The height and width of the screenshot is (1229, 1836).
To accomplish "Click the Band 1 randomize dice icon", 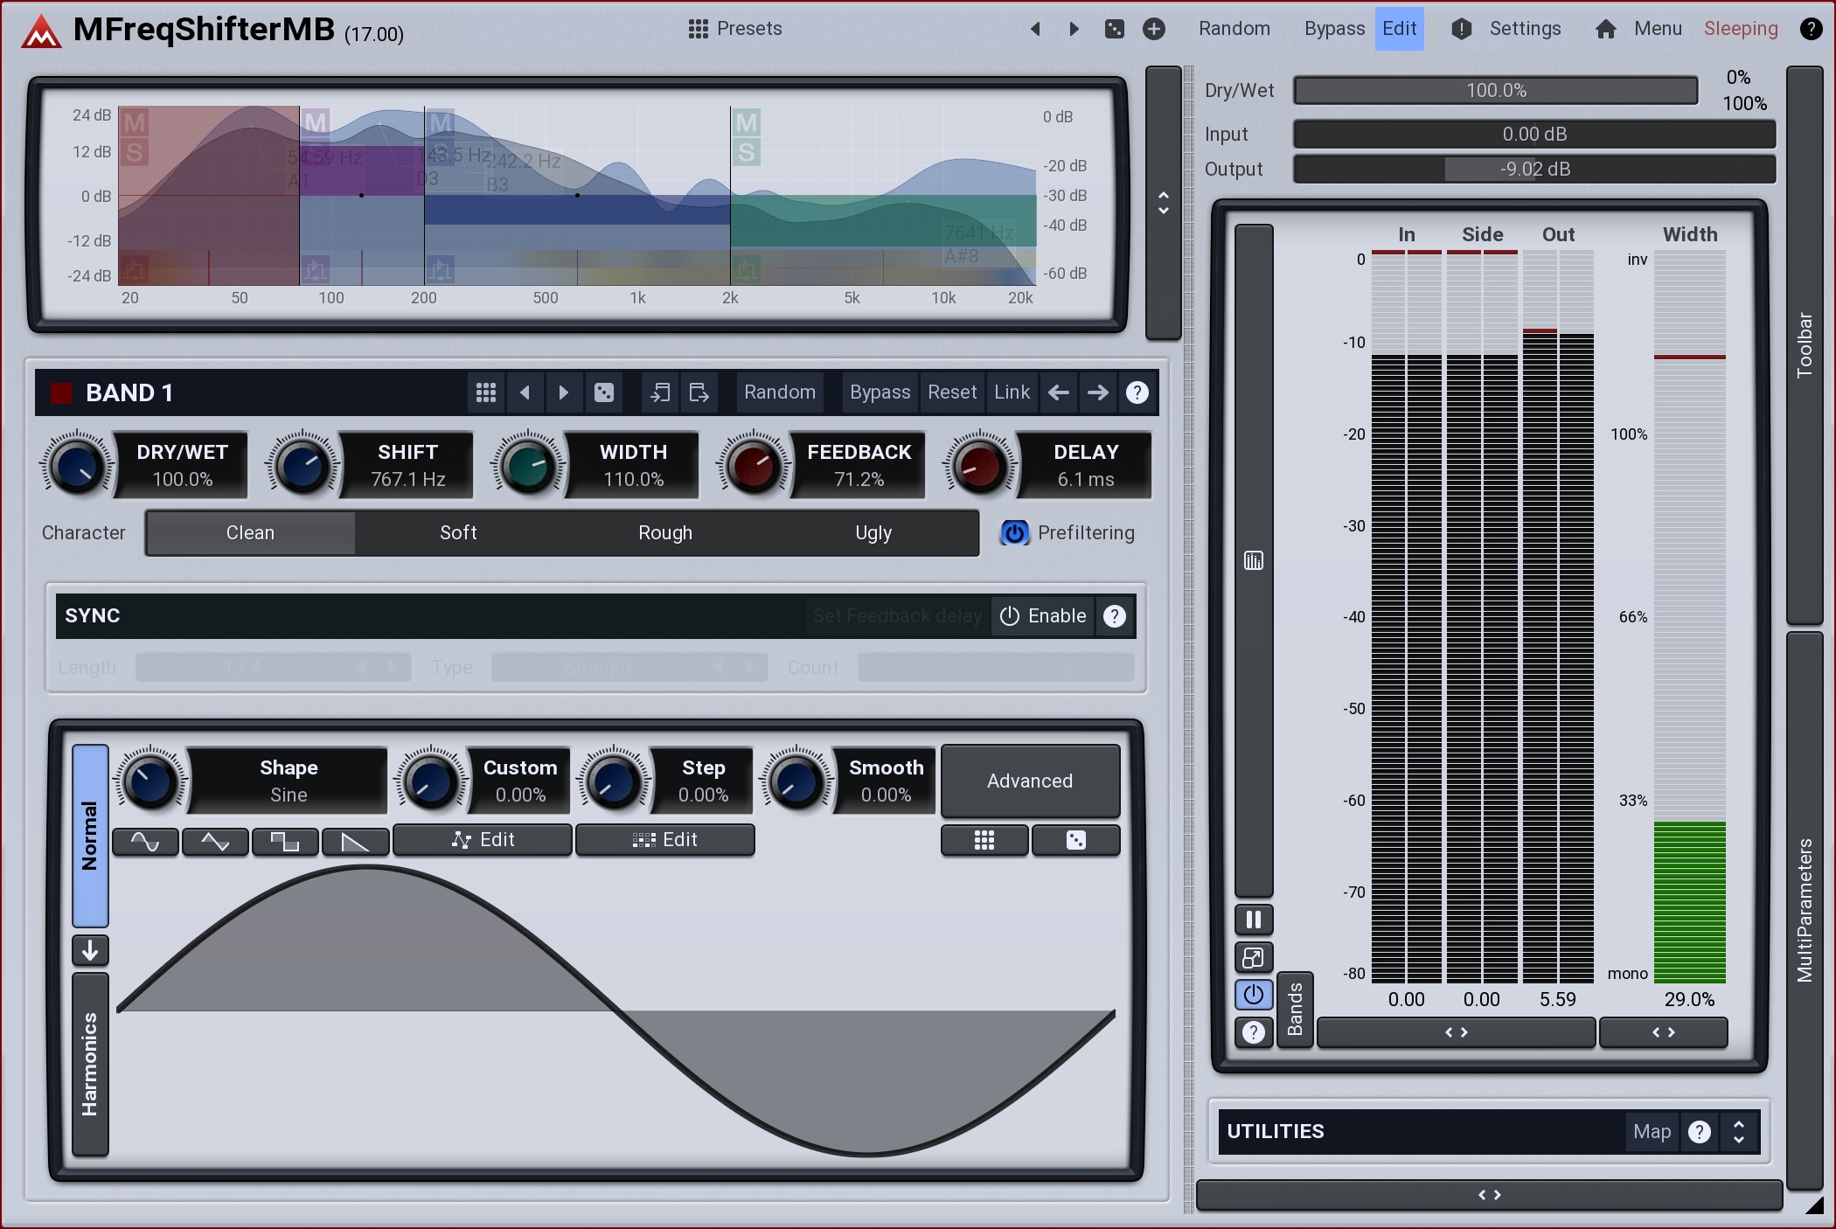I will 603,392.
